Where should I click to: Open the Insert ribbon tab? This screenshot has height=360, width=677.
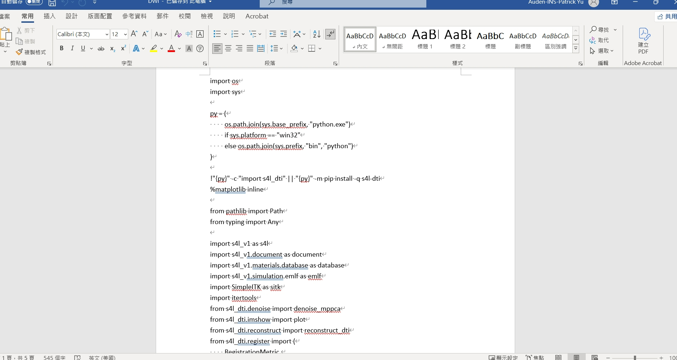pyautogui.click(x=49, y=16)
